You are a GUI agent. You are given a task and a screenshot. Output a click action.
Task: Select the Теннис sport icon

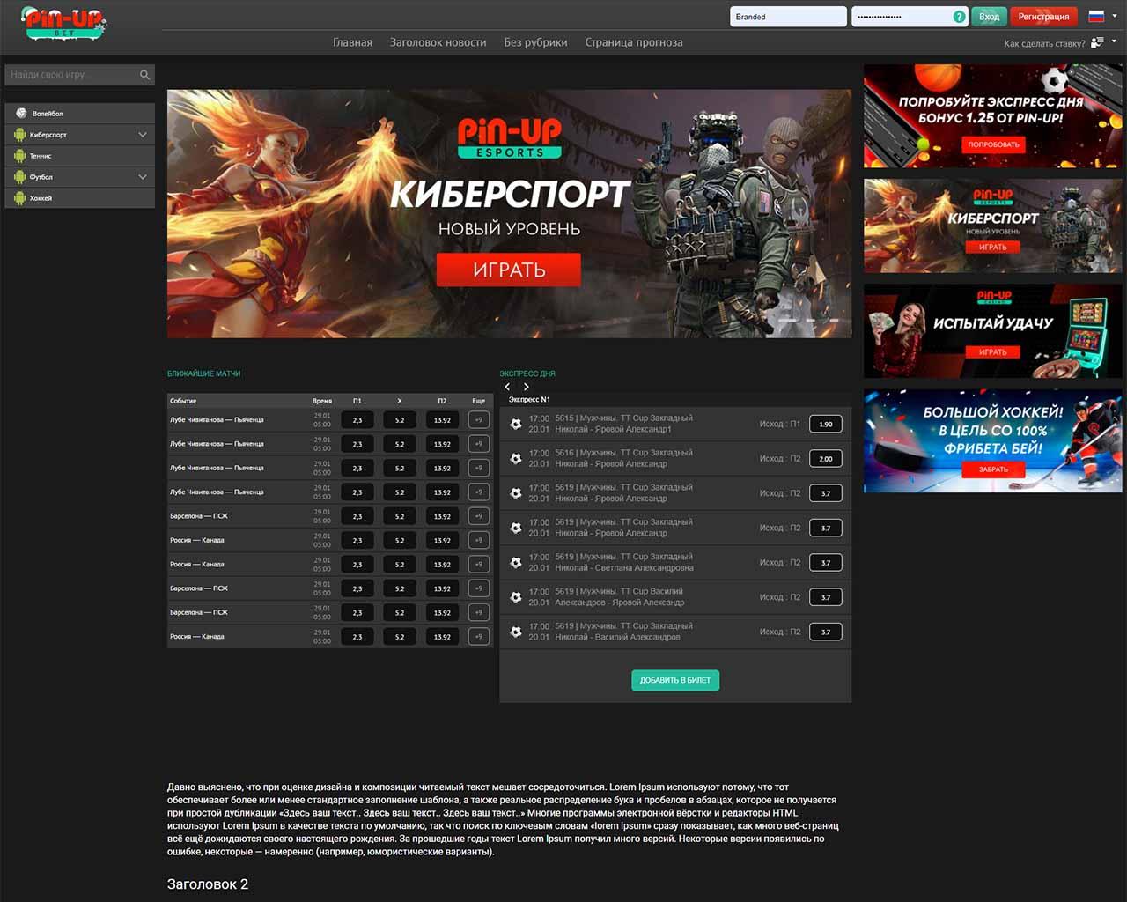click(20, 155)
